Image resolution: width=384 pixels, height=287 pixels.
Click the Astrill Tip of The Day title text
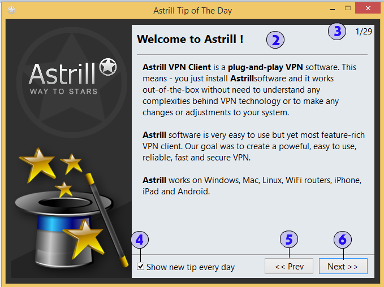click(x=192, y=11)
